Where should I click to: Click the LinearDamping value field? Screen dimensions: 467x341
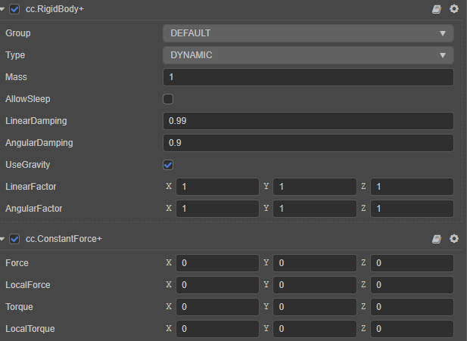(308, 121)
